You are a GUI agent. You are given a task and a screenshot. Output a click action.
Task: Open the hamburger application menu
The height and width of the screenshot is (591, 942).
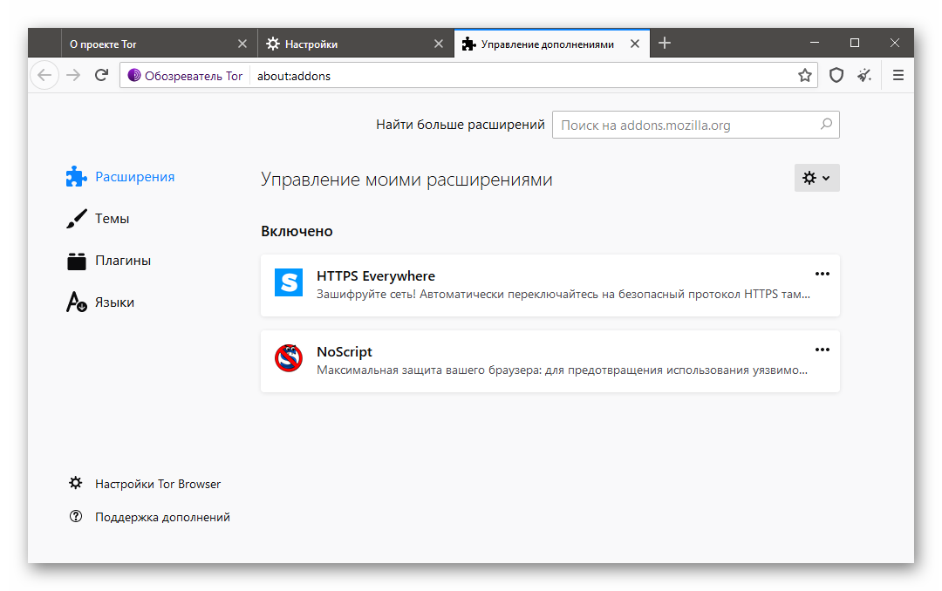pyautogui.click(x=898, y=75)
